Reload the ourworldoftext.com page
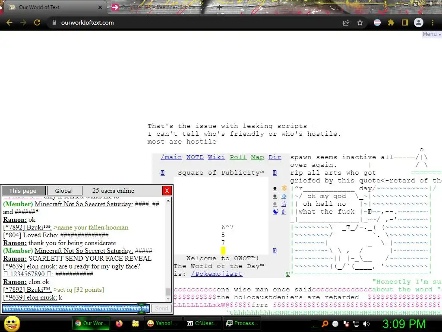 (37, 22)
